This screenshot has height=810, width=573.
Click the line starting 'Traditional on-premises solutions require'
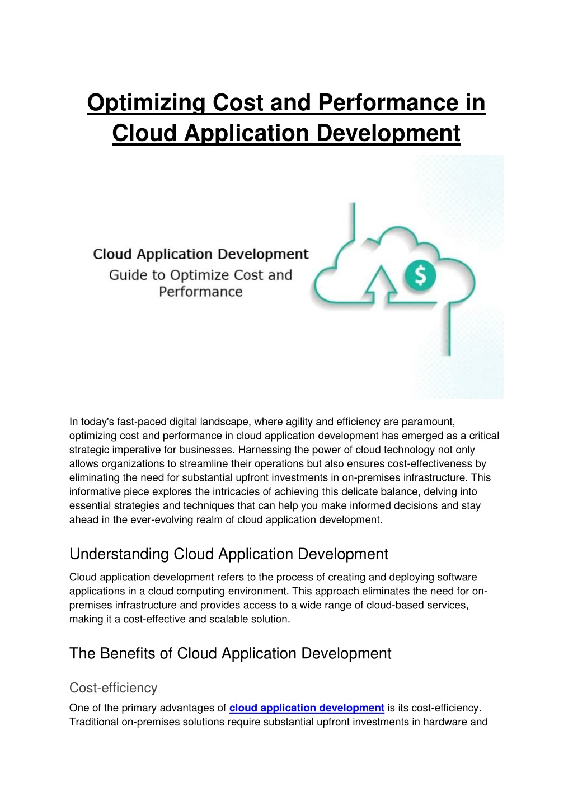pos(278,722)
